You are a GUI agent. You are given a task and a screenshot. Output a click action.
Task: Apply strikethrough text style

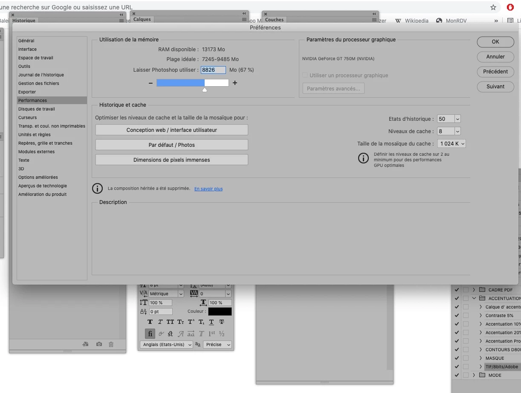pos(222,322)
